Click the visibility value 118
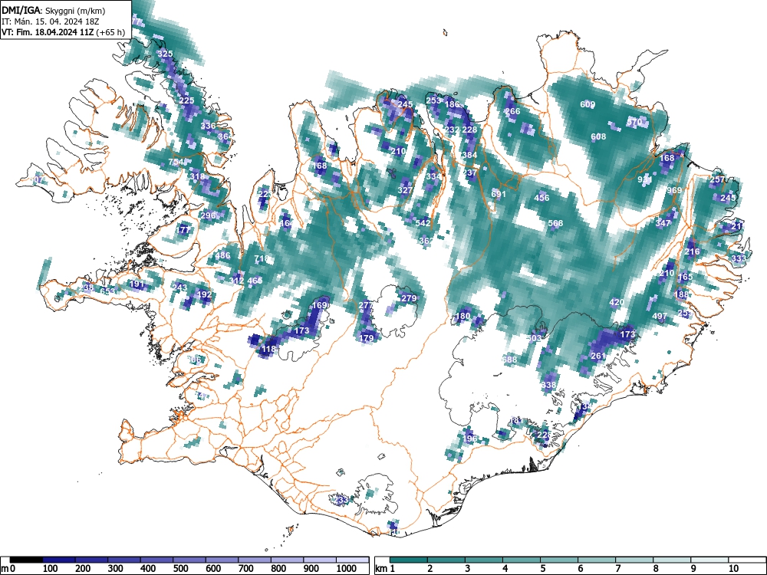The image size is (767, 575). click(268, 349)
